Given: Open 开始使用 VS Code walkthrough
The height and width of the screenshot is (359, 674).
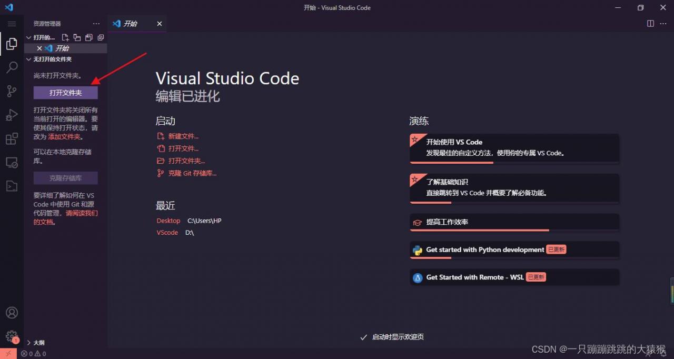Looking at the screenshot, I should (514, 148).
